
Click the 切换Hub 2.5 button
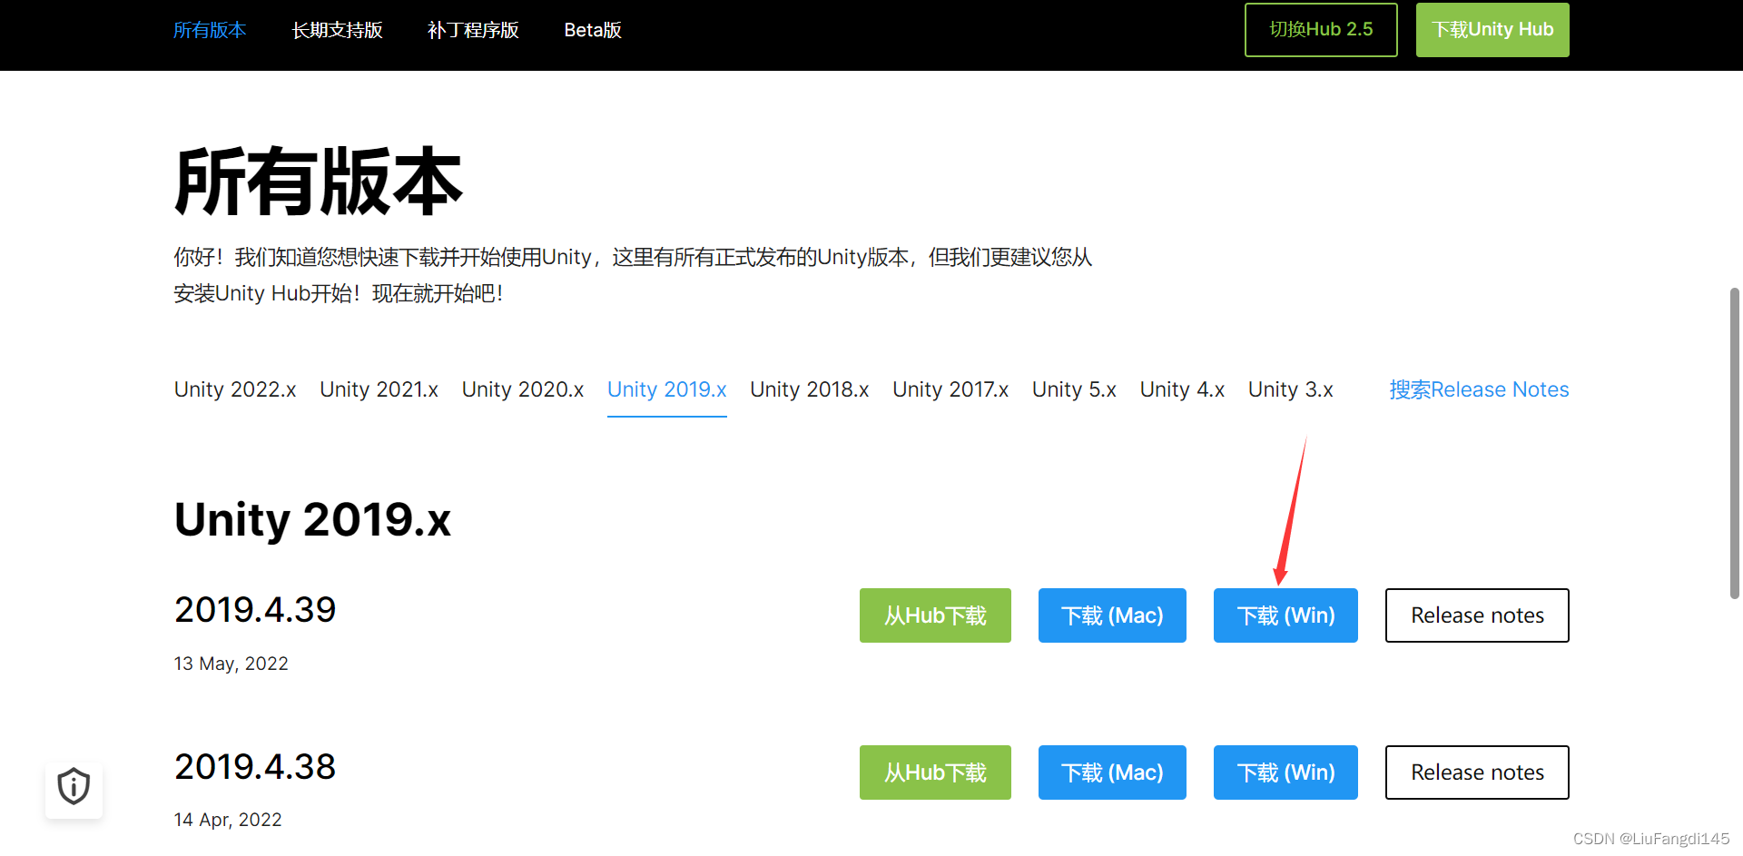click(x=1321, y=30)
